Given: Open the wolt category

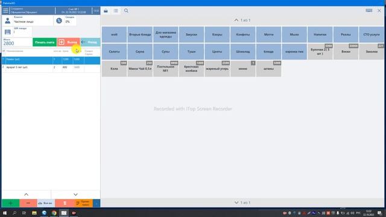Looking at the screenshot, I should tap(114, 34).
